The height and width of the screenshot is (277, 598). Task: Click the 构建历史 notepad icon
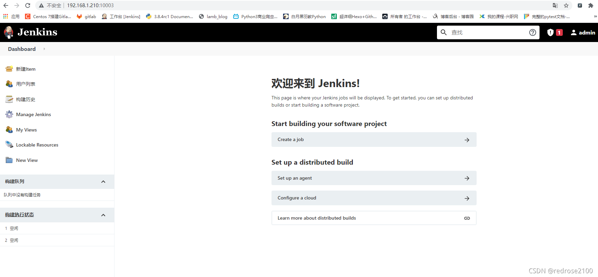pyautogui.click(x=9, y=99)
